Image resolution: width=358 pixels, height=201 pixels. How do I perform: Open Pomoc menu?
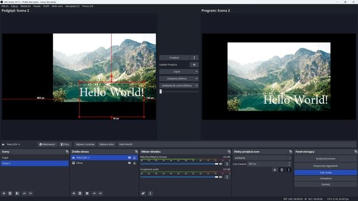[88, 6]
